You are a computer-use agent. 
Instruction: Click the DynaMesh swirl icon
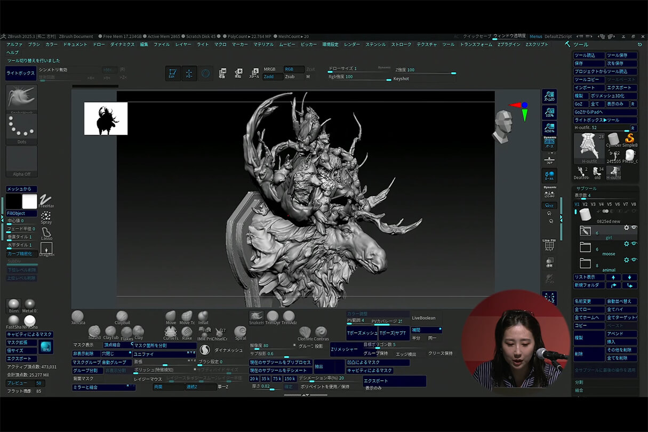pyautogui.click(x=205, y=350)
